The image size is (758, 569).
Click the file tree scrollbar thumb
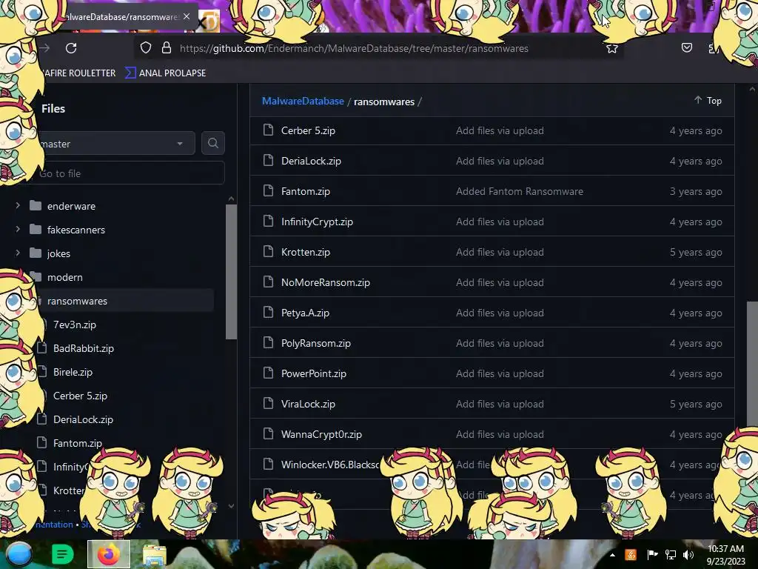pyautogui.click(x=231, y=272)
